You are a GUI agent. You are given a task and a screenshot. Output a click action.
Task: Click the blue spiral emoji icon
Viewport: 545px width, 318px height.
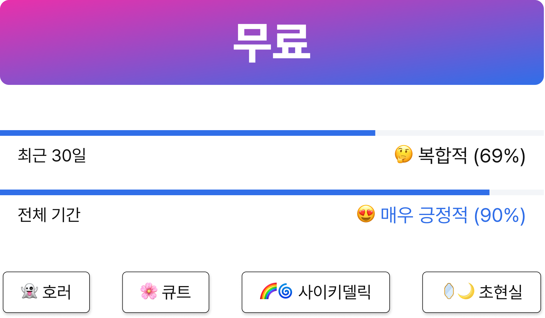click(285, 291)
